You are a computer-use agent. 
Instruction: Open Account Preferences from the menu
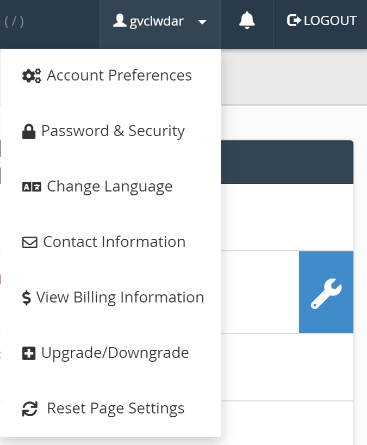(119, 75)
